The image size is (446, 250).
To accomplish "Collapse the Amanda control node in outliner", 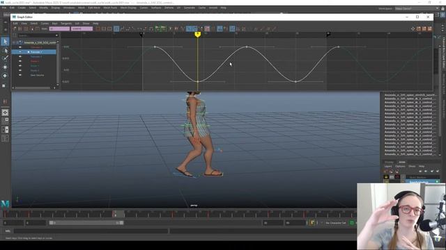I will (14, 42).
